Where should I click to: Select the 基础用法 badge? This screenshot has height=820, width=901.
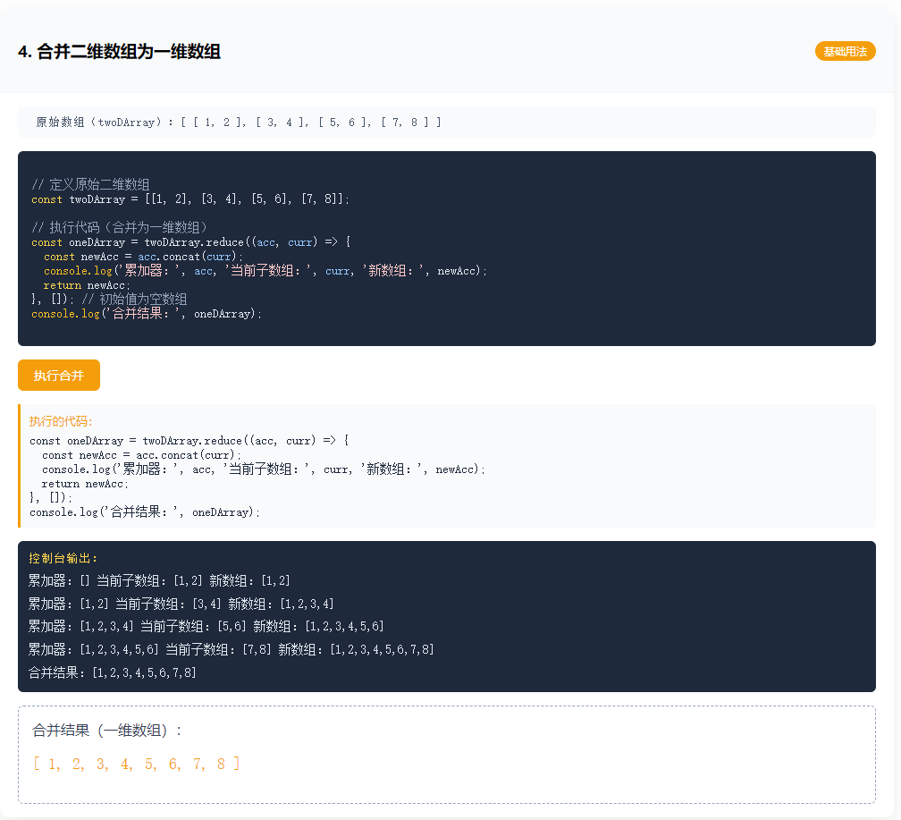coord(845,51)
